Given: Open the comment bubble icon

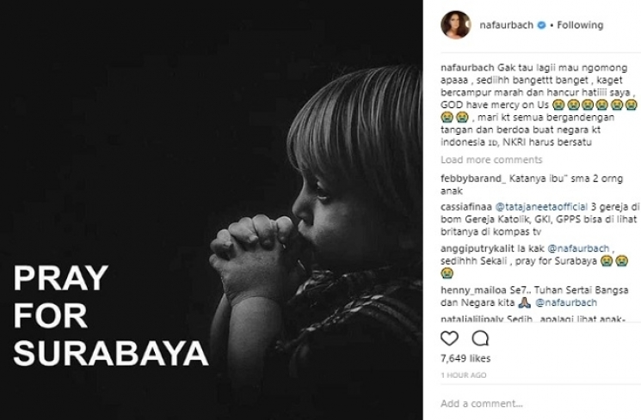Looking at the screenshot, I should [480, 338].
